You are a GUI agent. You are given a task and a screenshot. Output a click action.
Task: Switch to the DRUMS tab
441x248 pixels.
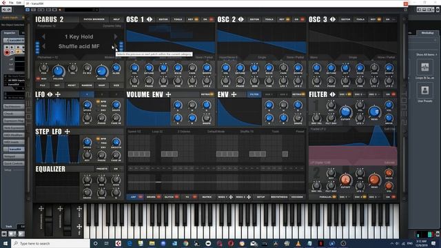point(154,197)
